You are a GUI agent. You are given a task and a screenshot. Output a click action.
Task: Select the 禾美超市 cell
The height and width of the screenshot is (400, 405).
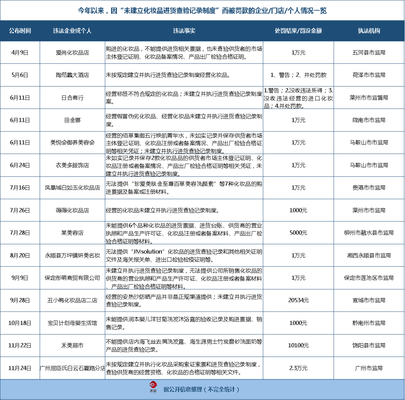click(x=72, y=345)
